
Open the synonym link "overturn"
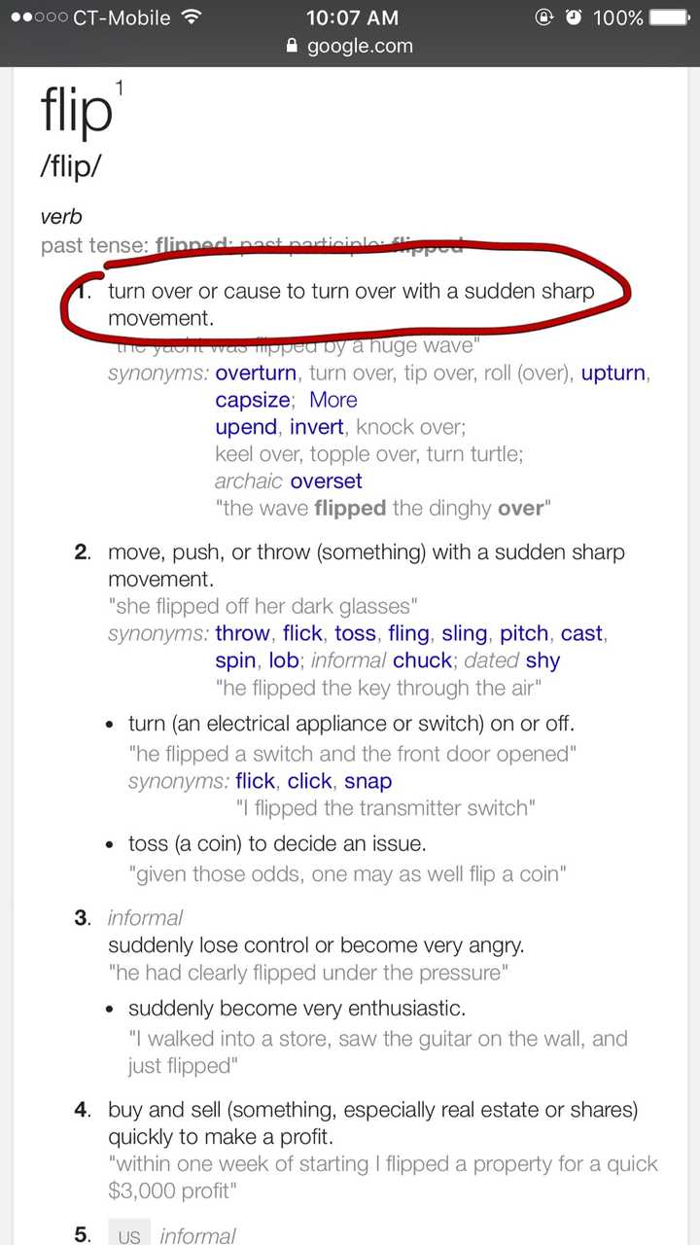coord(256,373)
